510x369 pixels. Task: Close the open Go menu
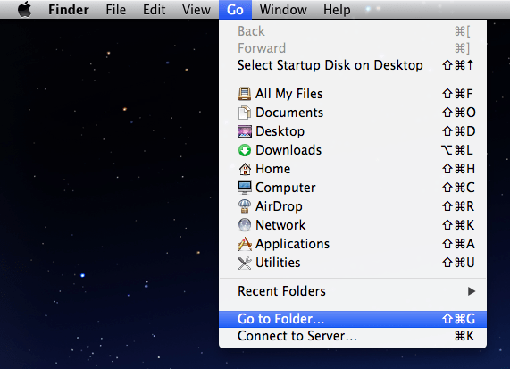click(235, 10)
